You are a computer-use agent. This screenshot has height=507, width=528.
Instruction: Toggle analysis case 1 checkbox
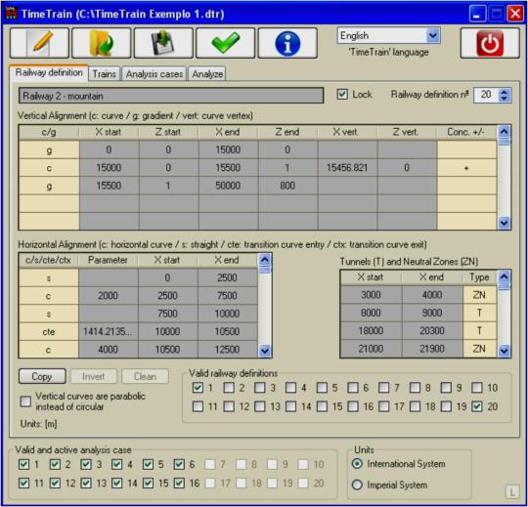coord(23,464)
